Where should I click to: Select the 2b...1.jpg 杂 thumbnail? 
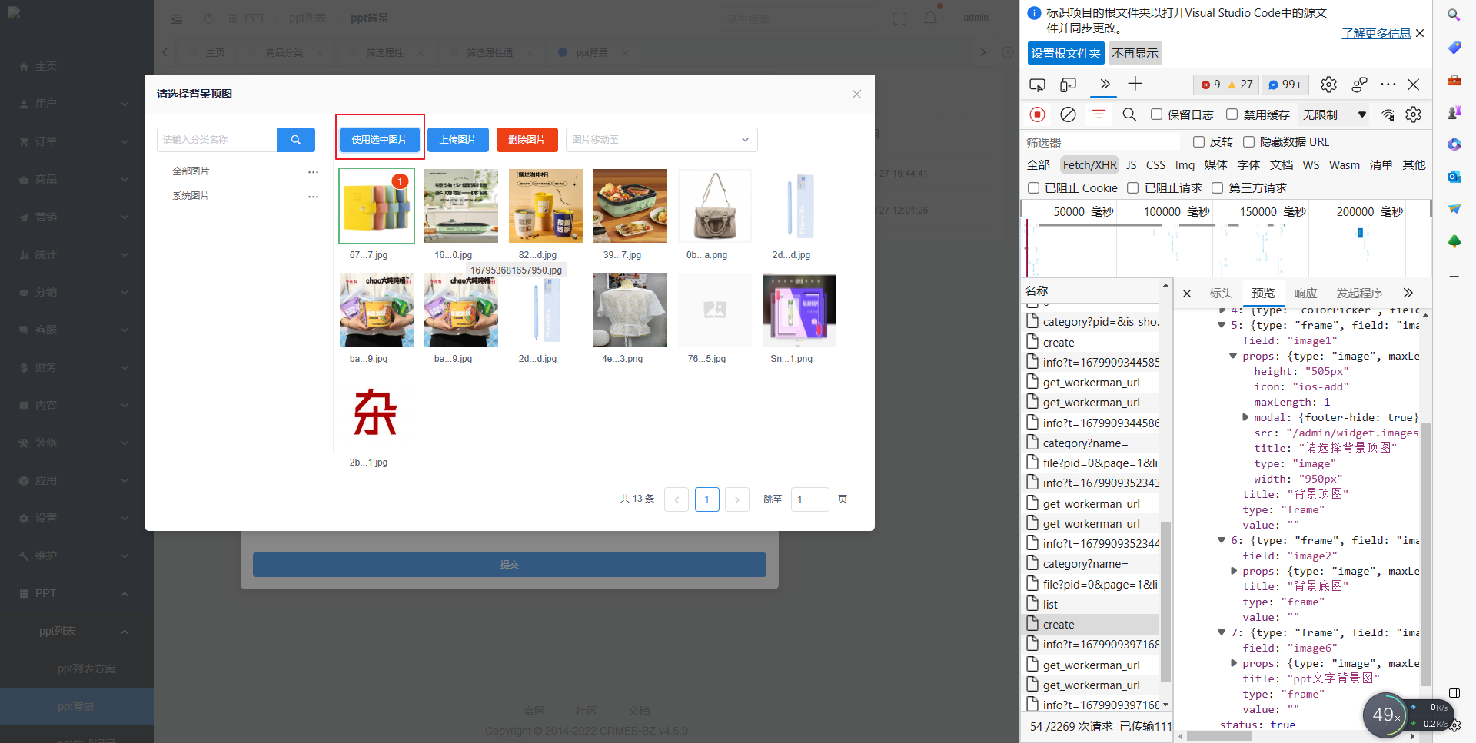(x=376, y=413)
